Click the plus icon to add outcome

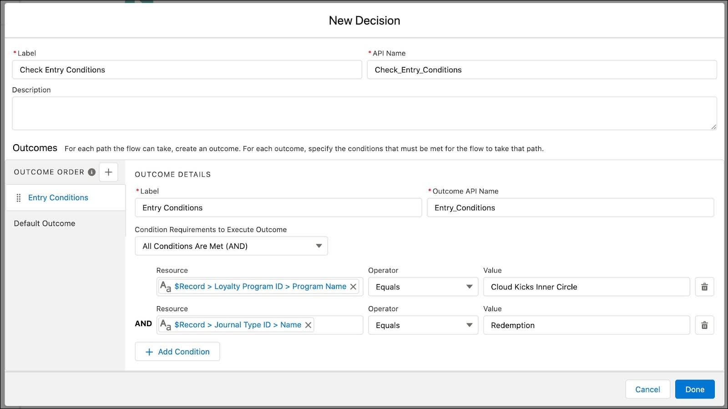point(108,172)
